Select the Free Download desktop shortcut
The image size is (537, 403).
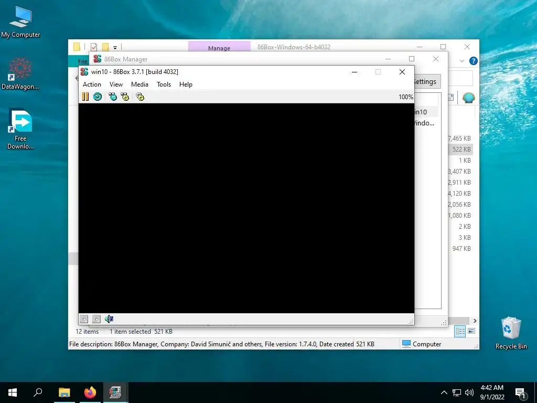(20, 130)
